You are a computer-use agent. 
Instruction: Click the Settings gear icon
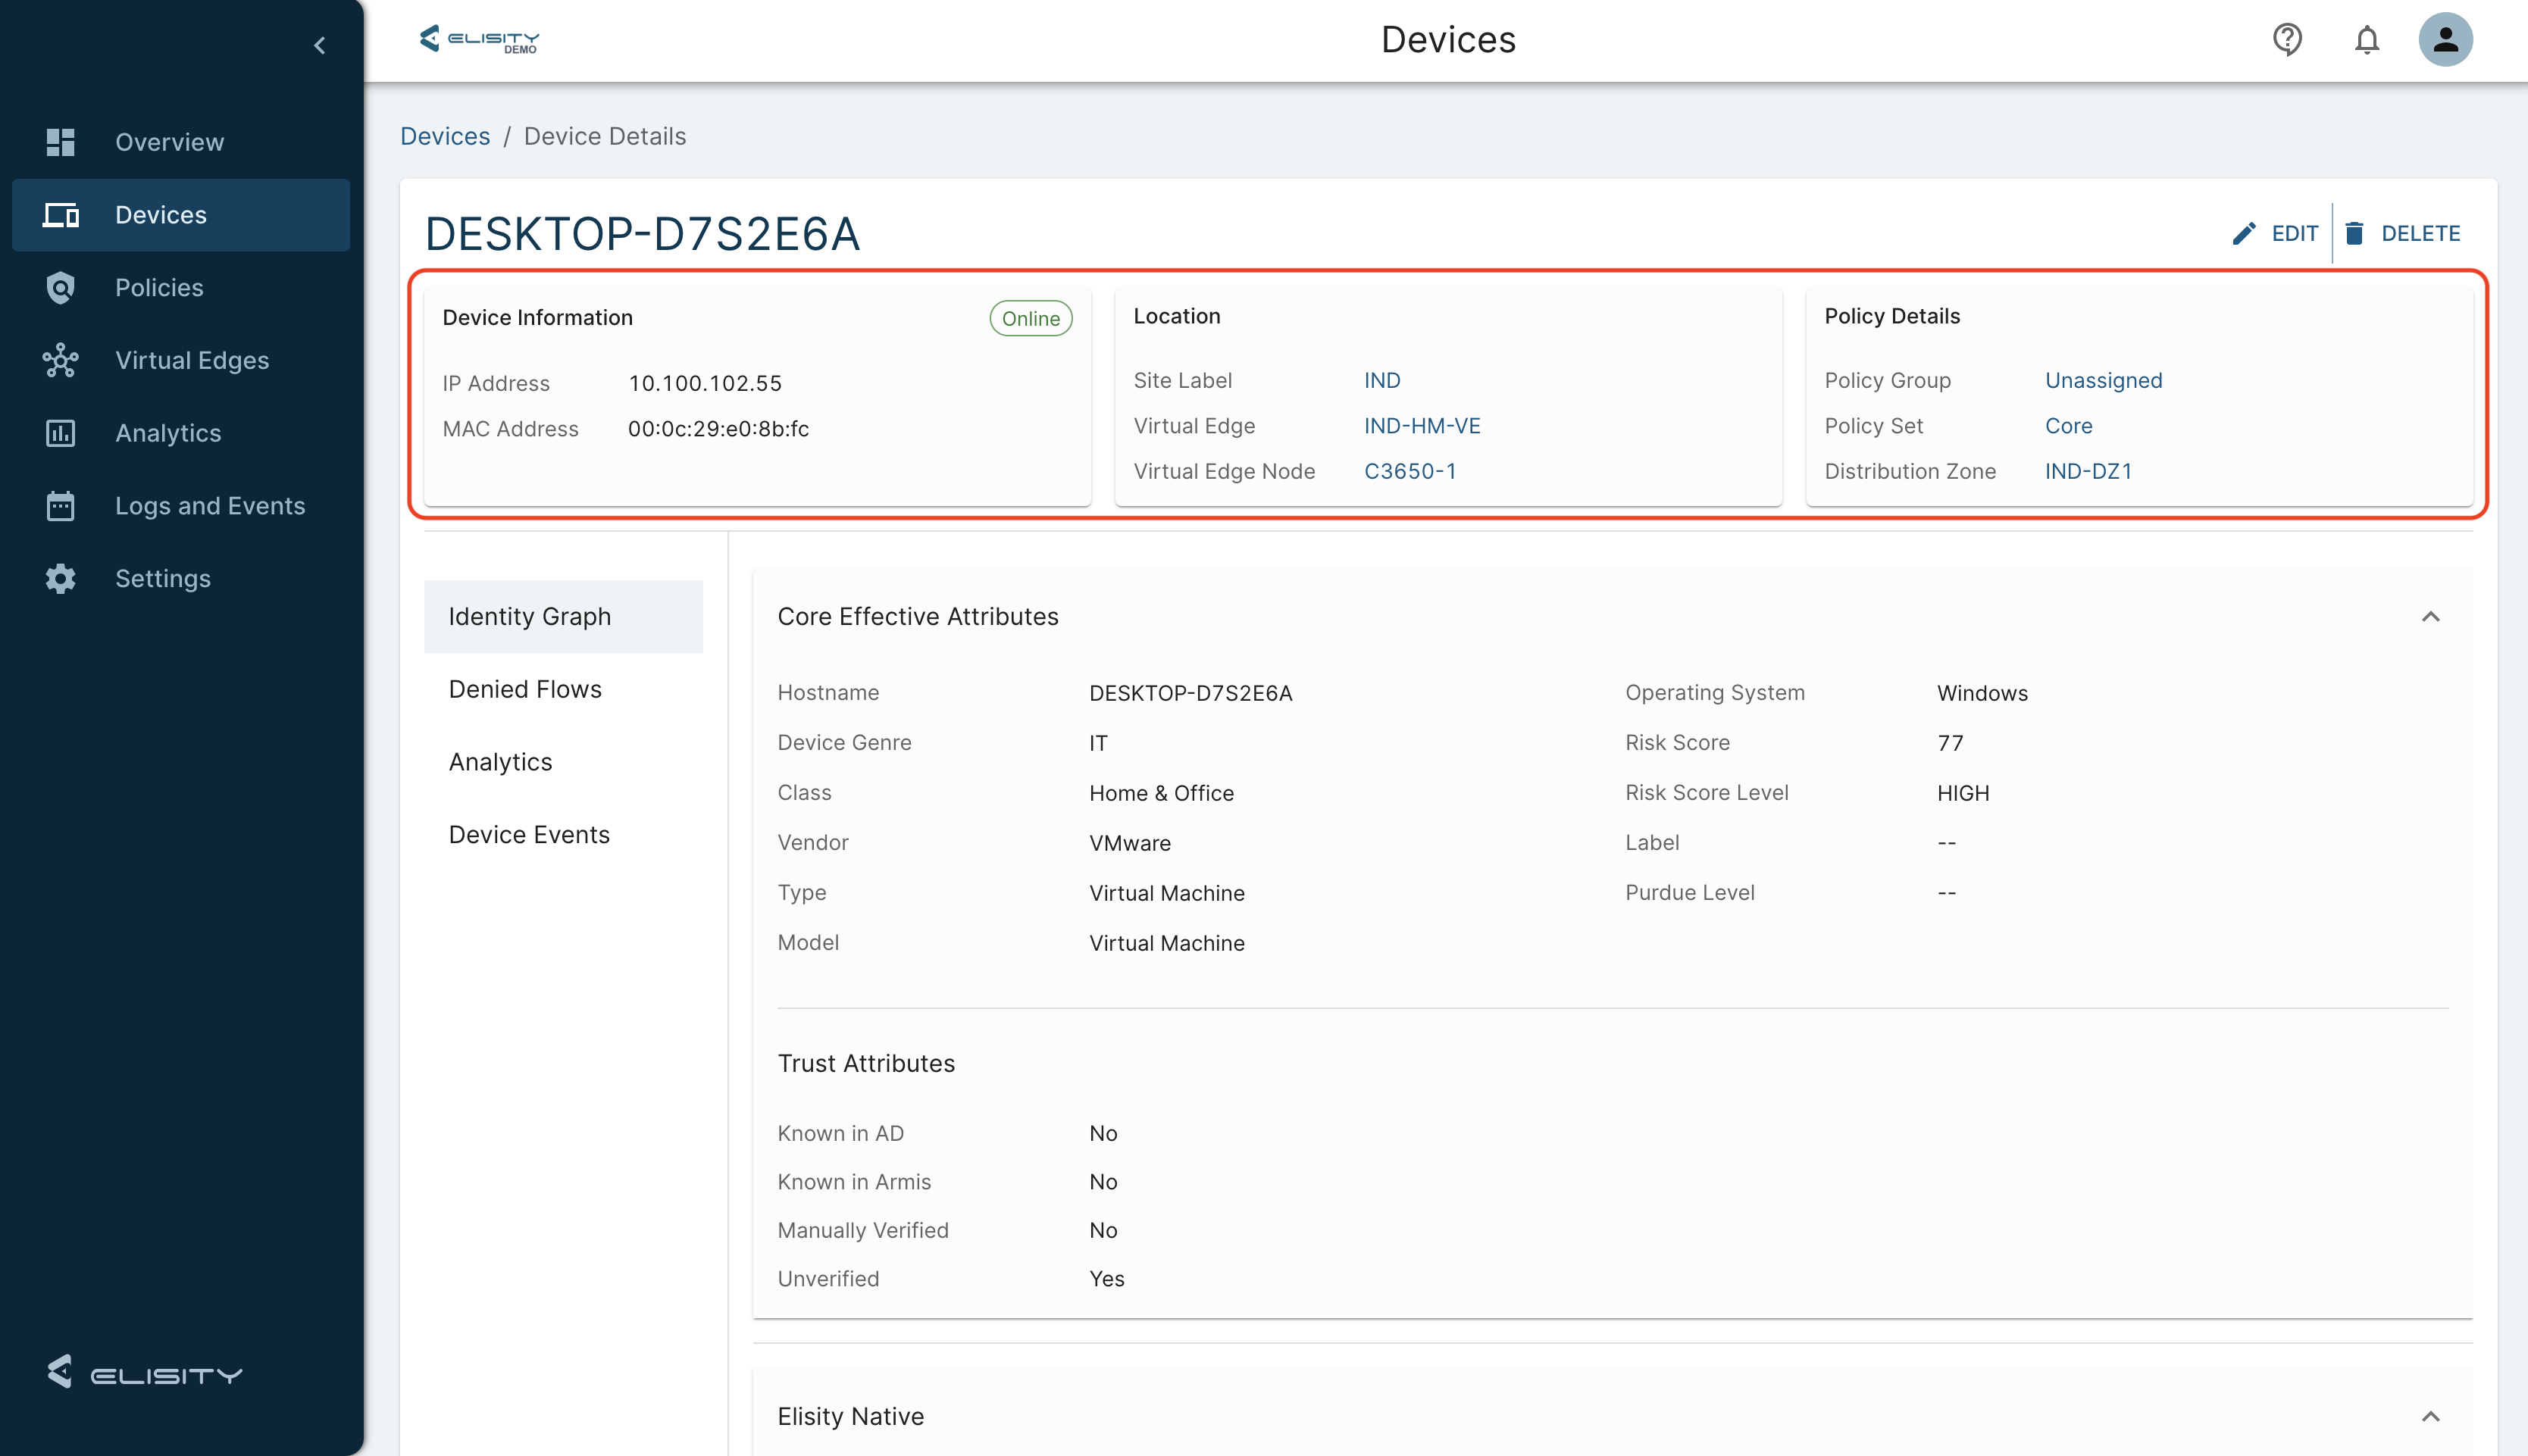pyautogui.click(x=60, y=579)
